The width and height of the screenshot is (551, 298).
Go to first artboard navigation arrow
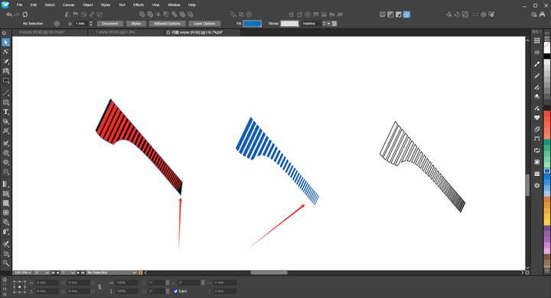point(53,273)
